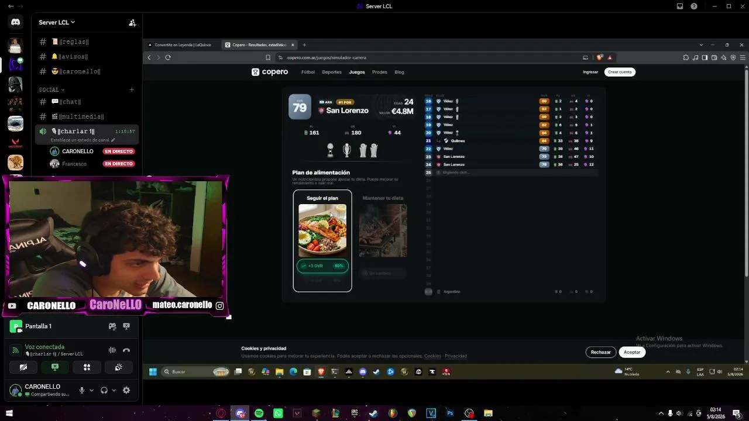Viewport: 749px width, 421px height.
Task: Expand headphone output device options
Action: [x=114, y=391]
